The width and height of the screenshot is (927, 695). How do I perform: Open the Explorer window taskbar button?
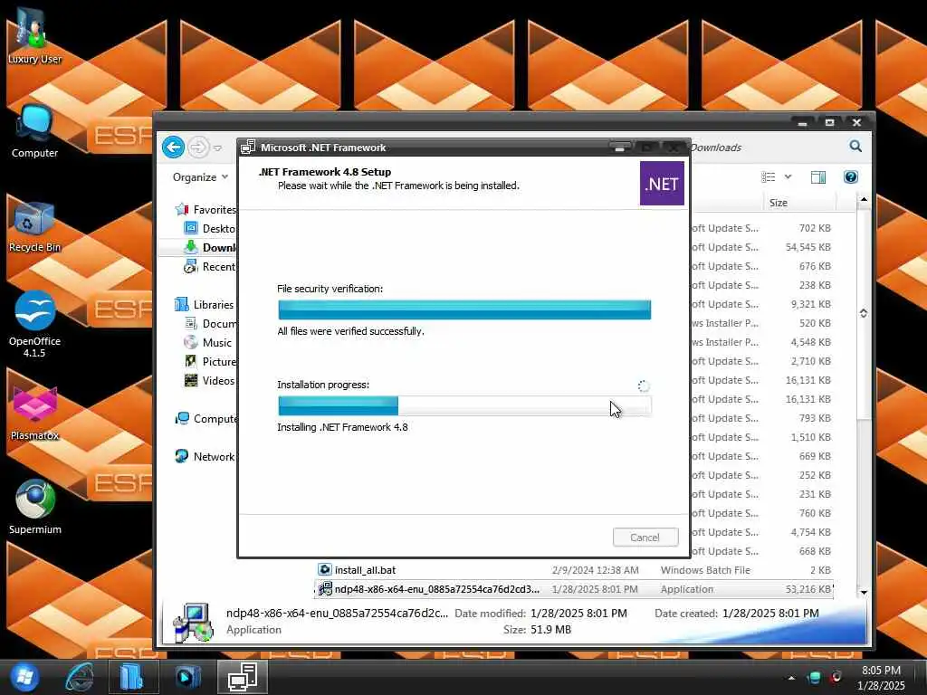point(133,677)
